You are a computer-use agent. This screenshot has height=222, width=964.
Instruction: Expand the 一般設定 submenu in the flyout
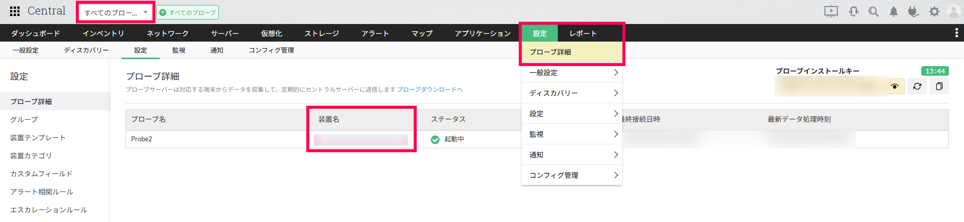coord(571,73)
